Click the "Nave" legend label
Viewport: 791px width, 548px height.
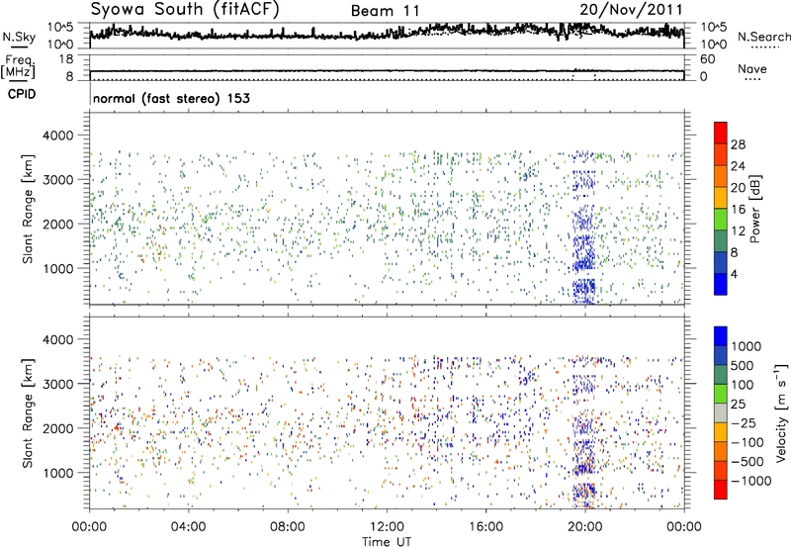[752, 68]
